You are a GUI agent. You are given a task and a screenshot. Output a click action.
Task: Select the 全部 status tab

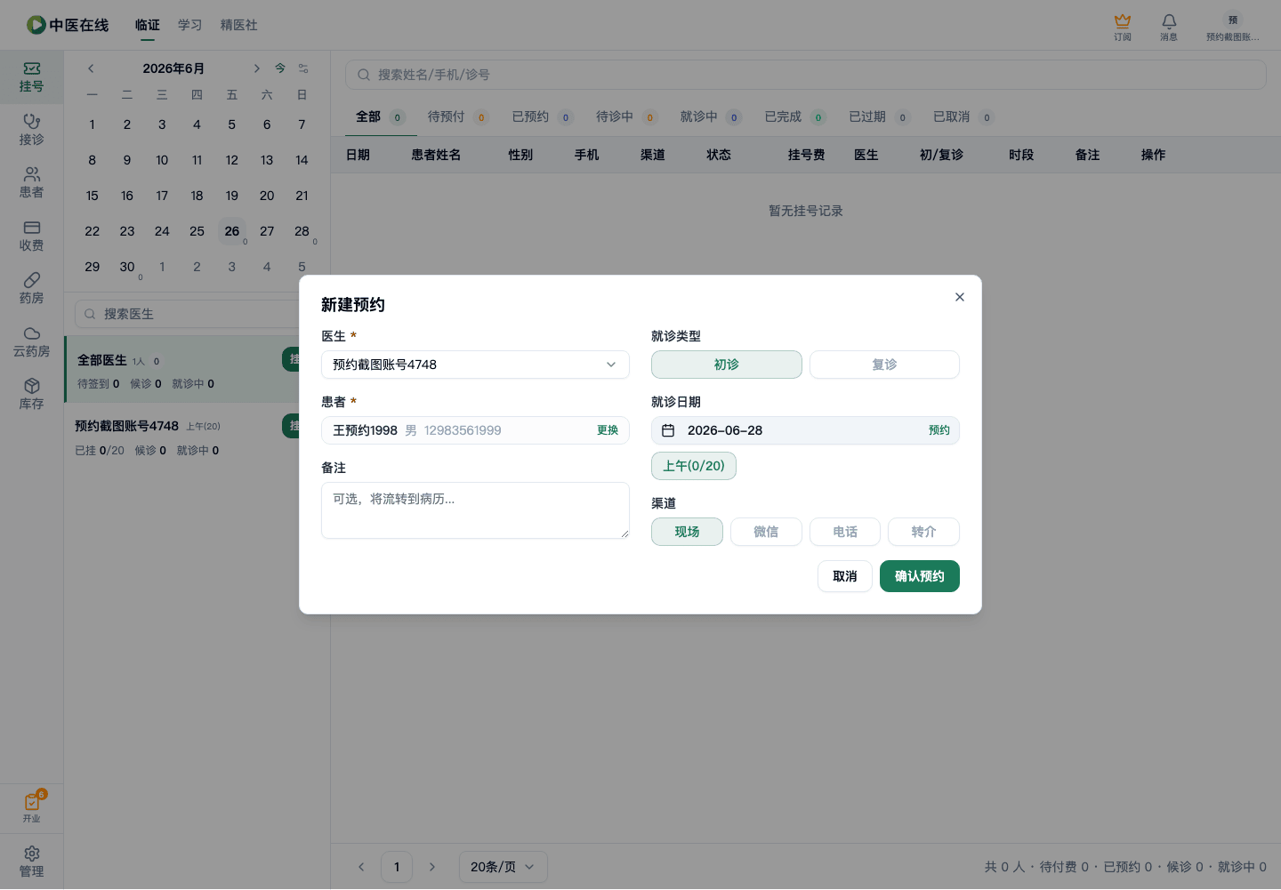click(380, 116)
